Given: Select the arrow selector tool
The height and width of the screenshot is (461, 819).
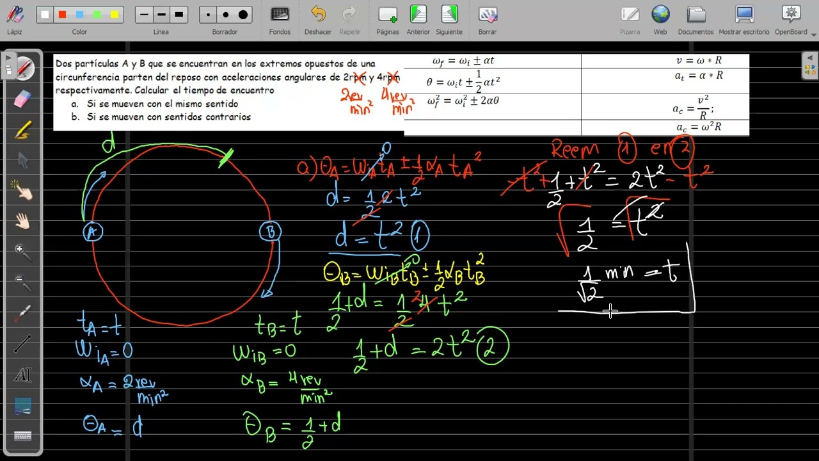Looking at the screenshot, I should pos(22,160).
